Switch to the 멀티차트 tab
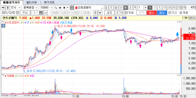This screenshot has height=98, width=196. click(x=32, y=2)
